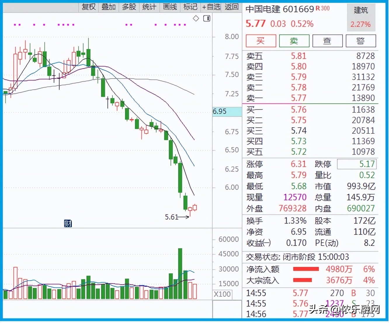Image resolution: width=389 pixels, height=323 pixels.
Task: Click the PE(动) value 8.2
Action: point(369,243)
